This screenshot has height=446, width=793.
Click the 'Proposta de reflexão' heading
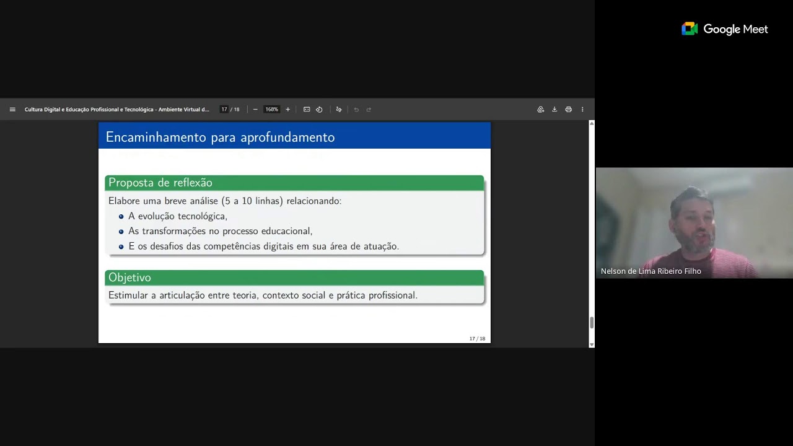[x=160, y=183]
